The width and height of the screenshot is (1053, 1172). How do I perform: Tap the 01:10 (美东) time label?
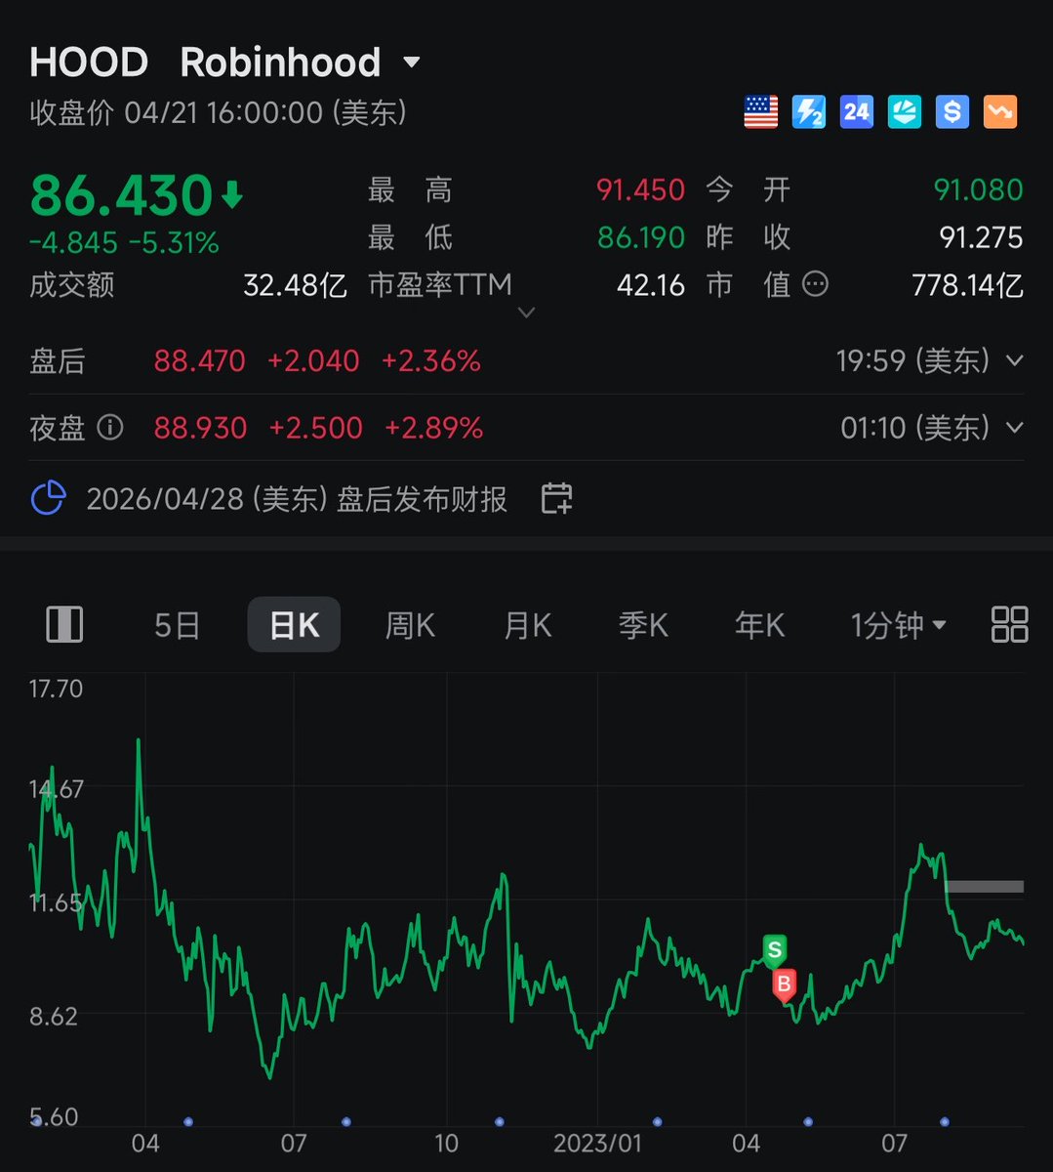(x=914, y=428)
